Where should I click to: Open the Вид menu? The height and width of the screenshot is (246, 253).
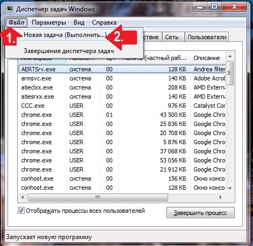point(79,23)
